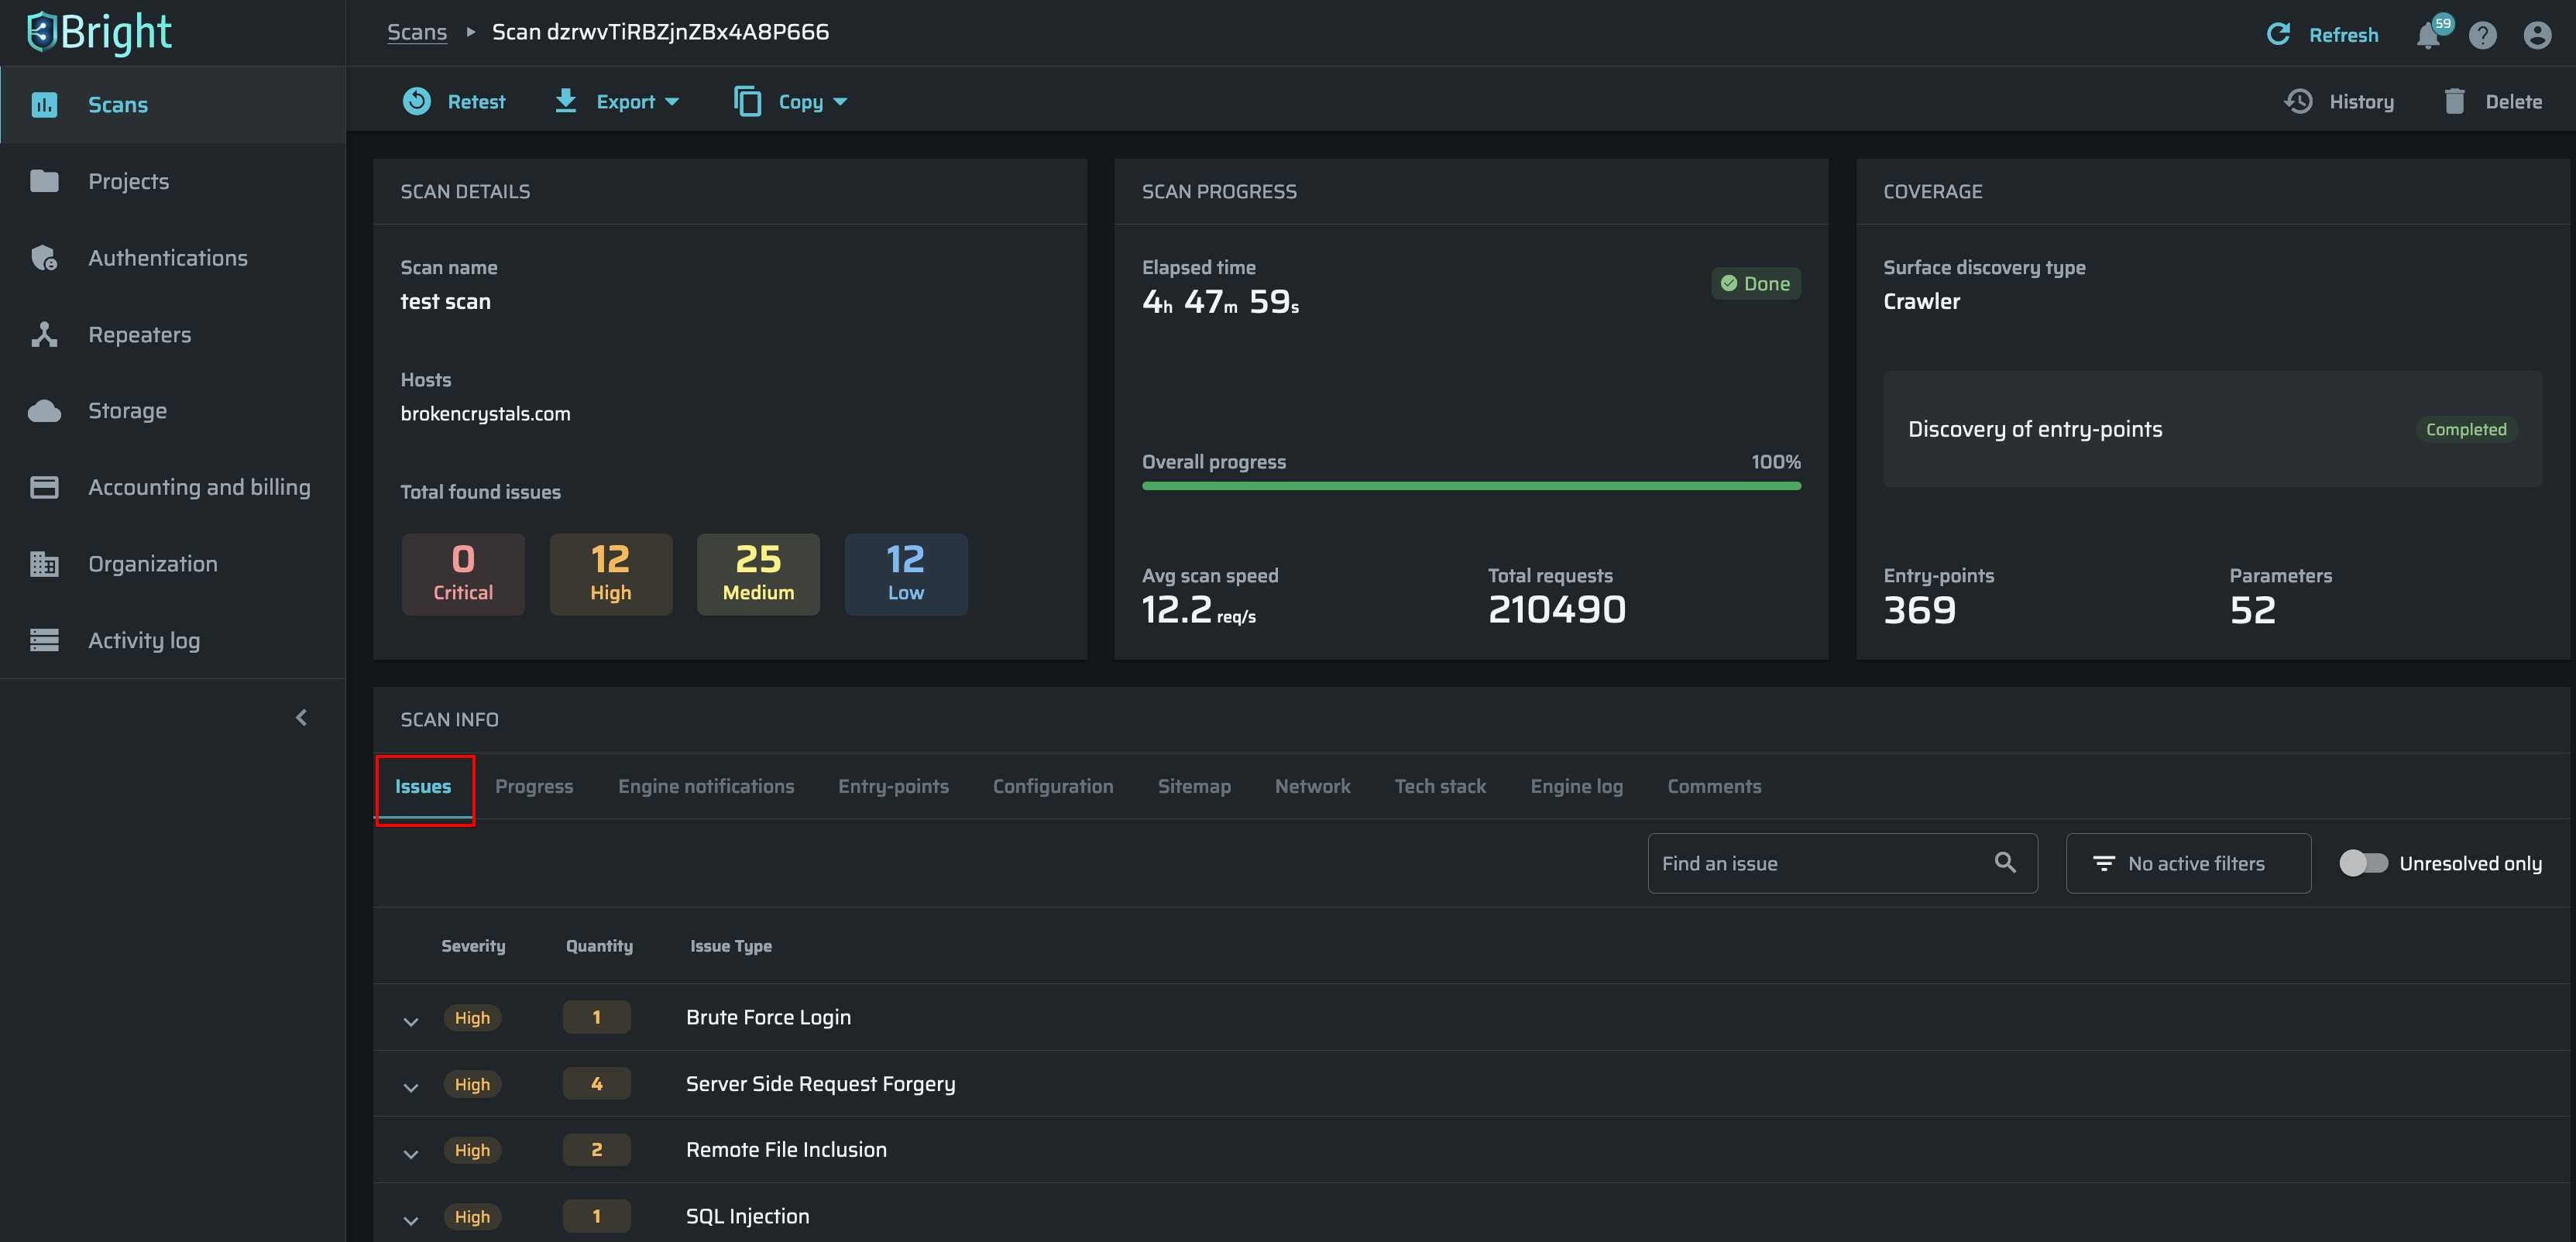Collapse the sidebar with chevron

(301, 717)
